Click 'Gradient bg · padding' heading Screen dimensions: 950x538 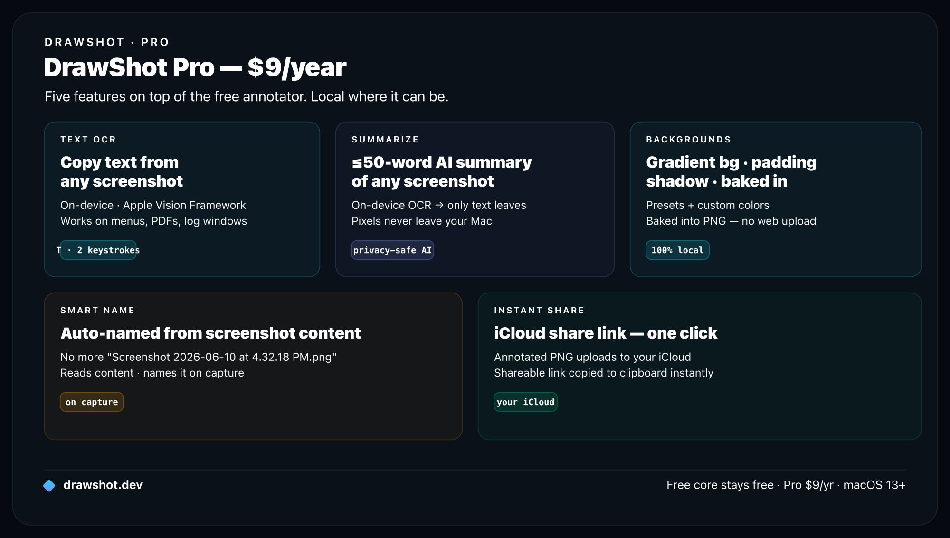pos(731,162)
